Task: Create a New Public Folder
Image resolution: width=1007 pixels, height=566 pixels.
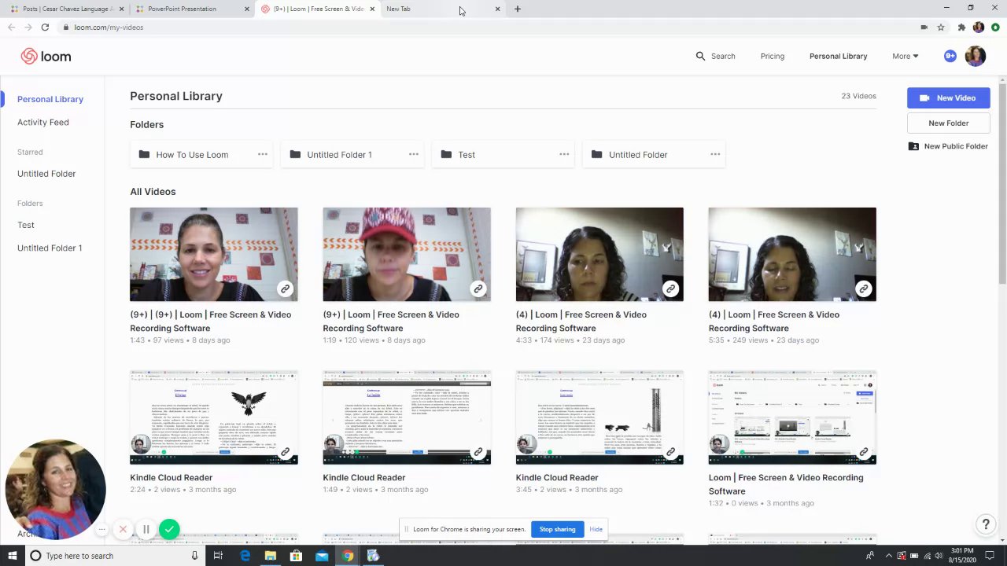Action: point(948,146)
